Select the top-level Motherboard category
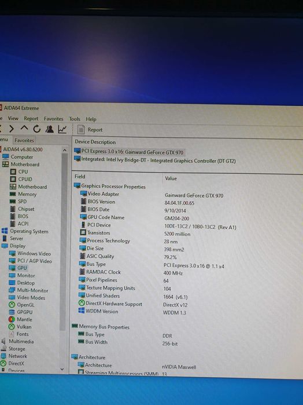Screen dimensions: 303x405 (x=21, y=165)
